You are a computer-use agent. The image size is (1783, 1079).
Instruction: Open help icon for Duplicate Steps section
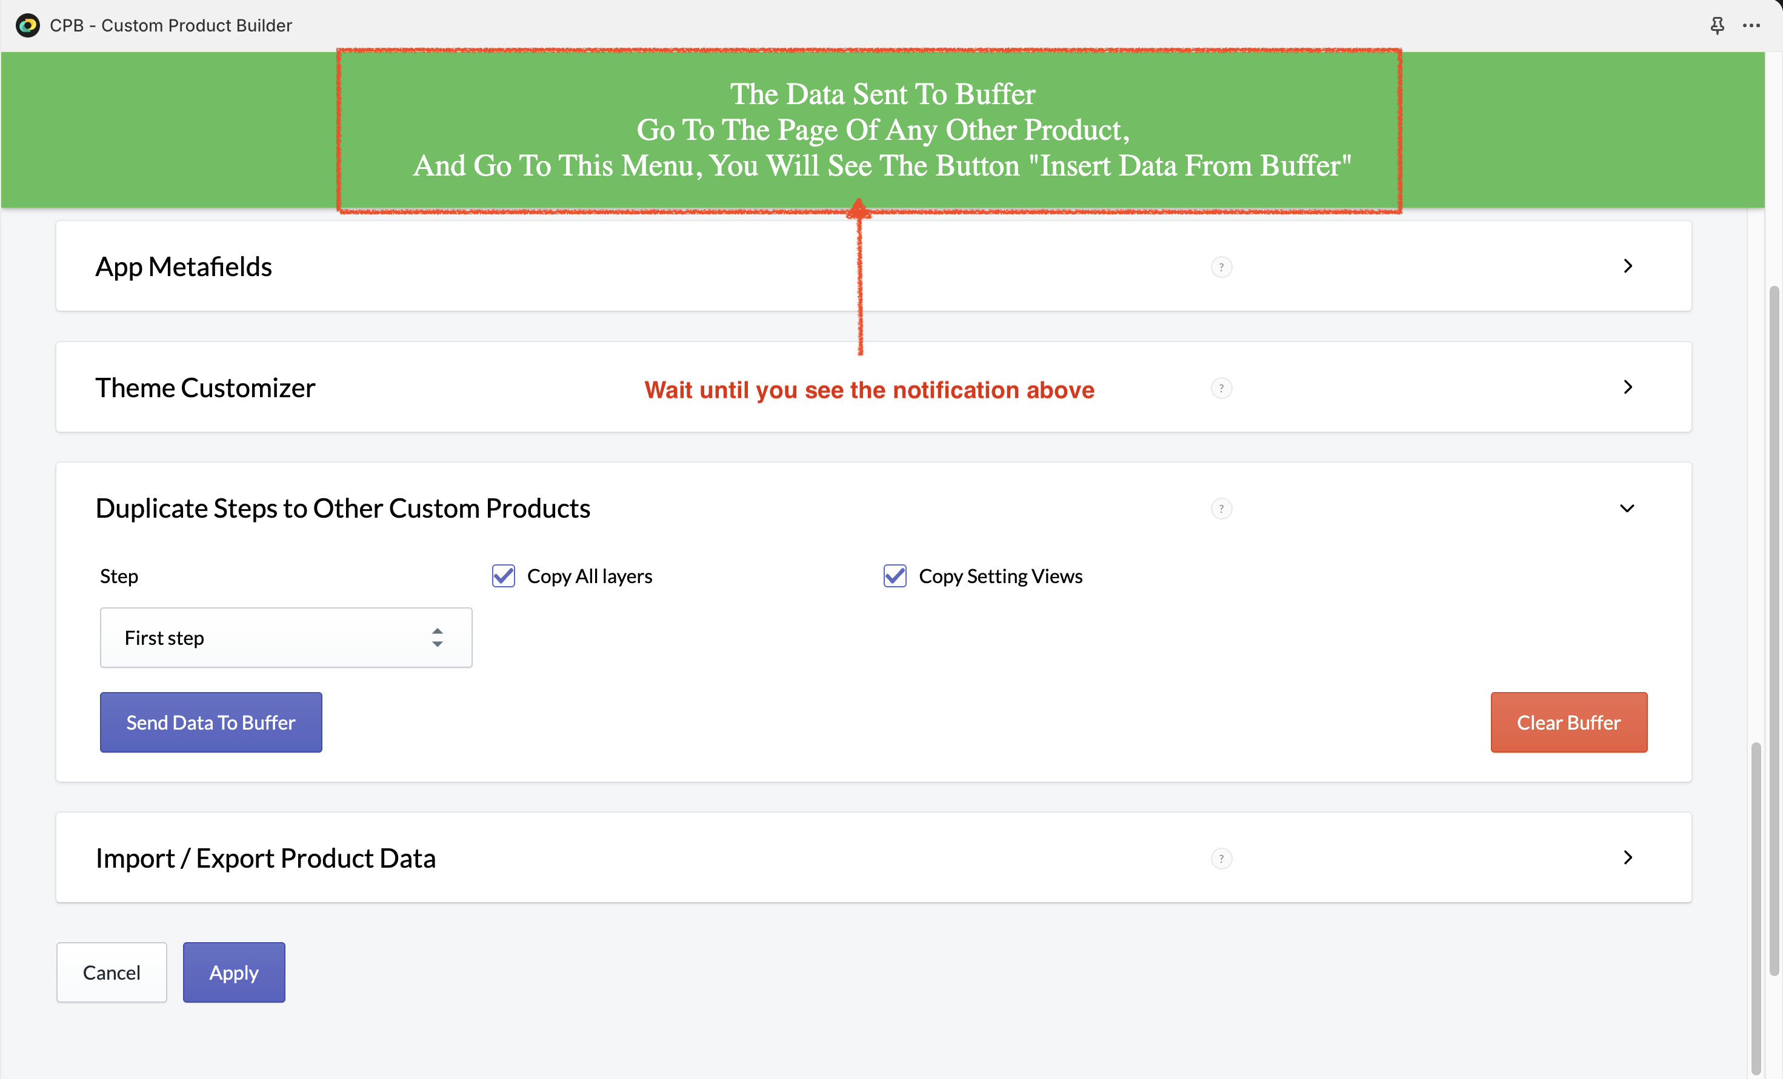[1221, 509]
